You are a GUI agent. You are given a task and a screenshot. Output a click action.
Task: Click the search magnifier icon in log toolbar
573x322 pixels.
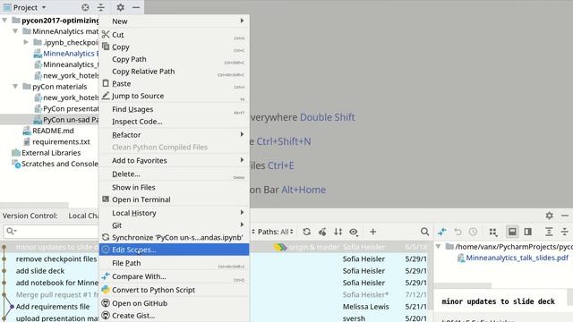(424, 232)
